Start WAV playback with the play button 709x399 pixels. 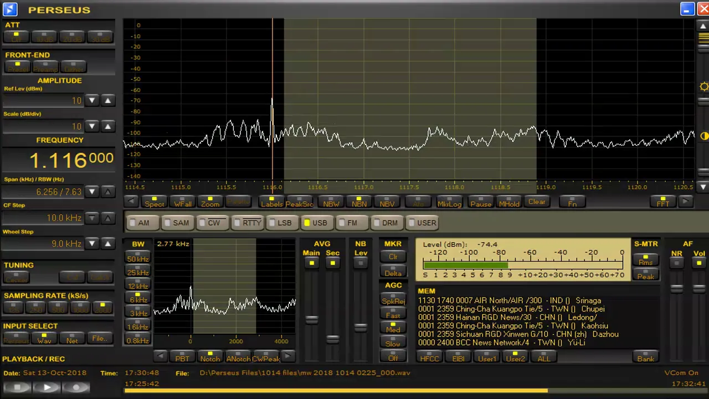47,387
